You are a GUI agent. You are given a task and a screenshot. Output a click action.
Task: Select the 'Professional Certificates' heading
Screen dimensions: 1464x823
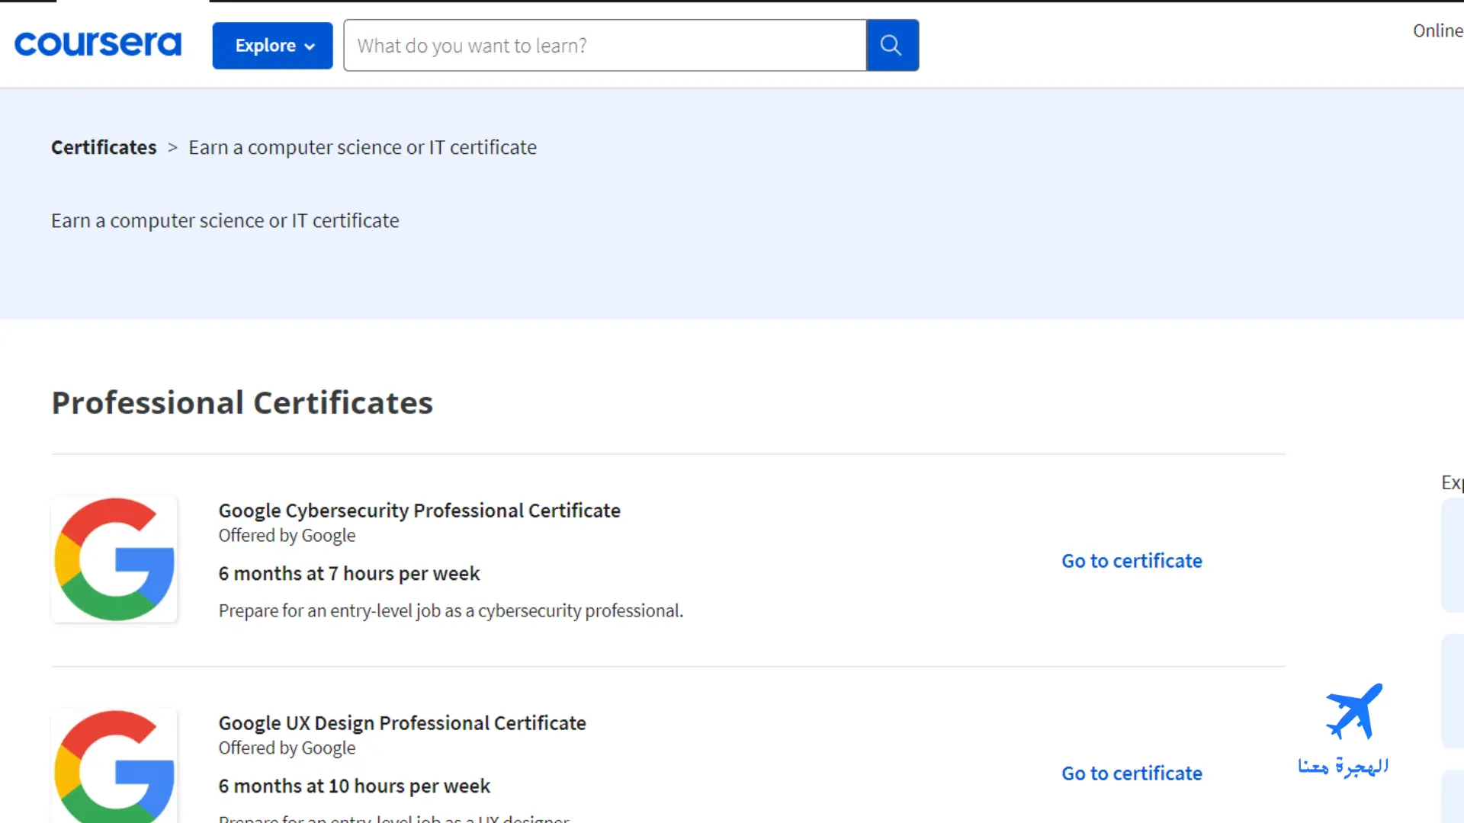(242, 402)
